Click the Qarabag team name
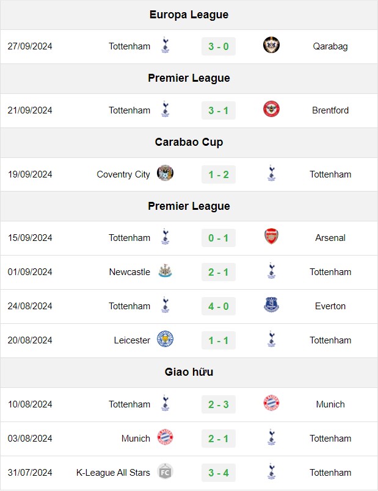Image resolution: width=378 pixels, height=491 pixels. 330,46
